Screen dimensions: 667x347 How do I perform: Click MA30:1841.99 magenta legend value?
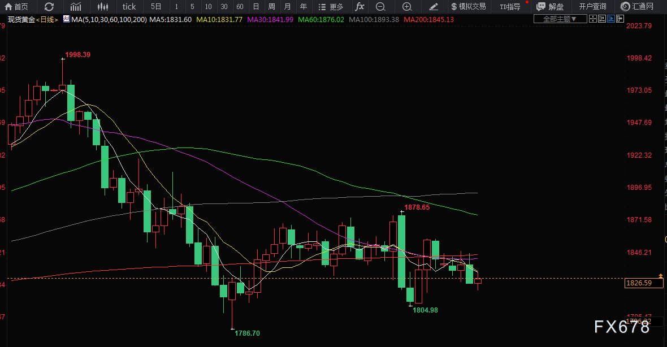click(x=270, y=20)
